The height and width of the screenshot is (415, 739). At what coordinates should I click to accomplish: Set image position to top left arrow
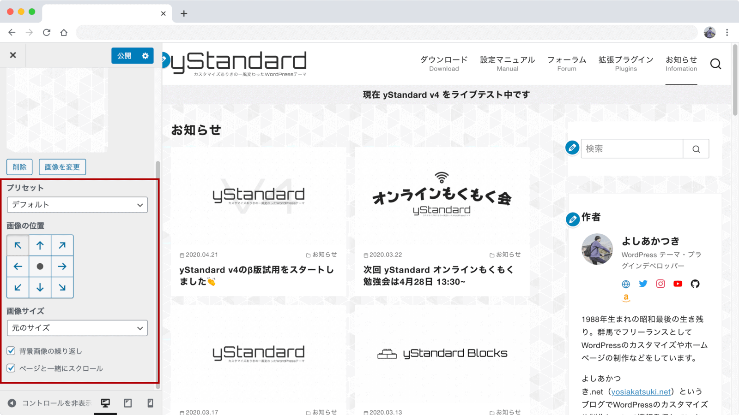18,245
